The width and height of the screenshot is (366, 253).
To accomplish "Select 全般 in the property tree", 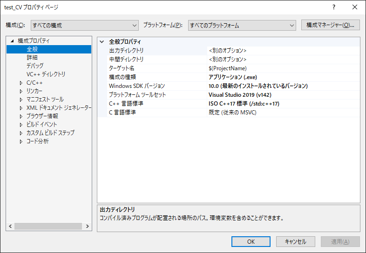I will point(32,49).
